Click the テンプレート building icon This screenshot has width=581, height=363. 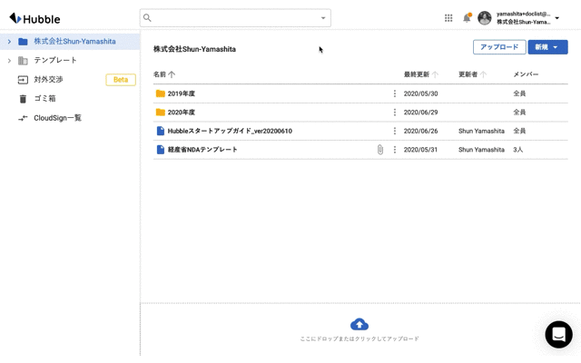pyautogui.click(x=23, y=61)
